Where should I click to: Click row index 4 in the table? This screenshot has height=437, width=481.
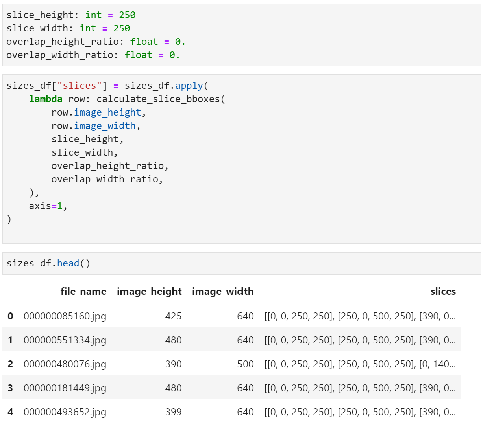click(x=10, y=412)
